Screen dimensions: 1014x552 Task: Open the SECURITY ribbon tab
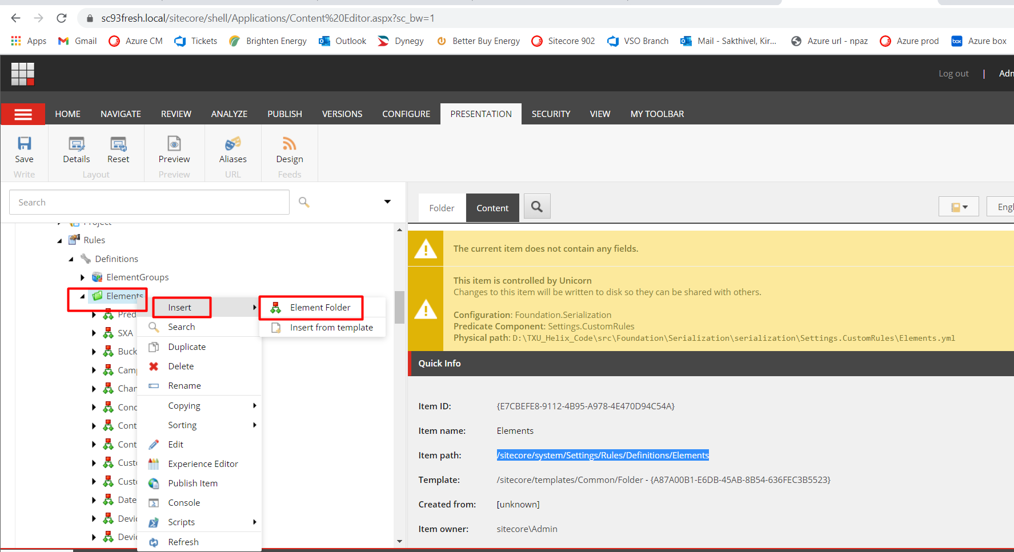point(551,114)
